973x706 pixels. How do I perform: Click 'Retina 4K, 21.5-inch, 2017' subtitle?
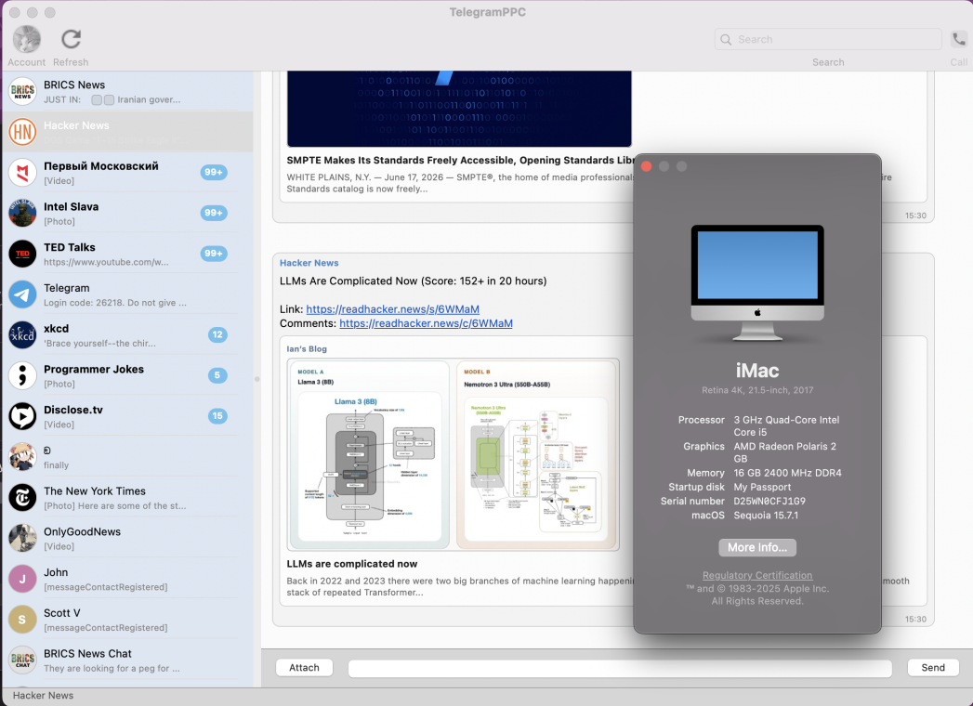pos(757,390)
